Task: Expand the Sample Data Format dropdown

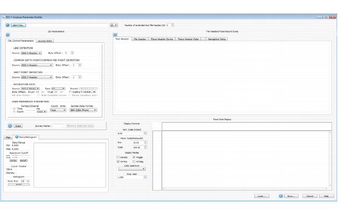Action: pos(84,110)
